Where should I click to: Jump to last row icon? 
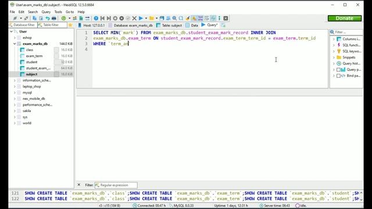click(109, 18)
